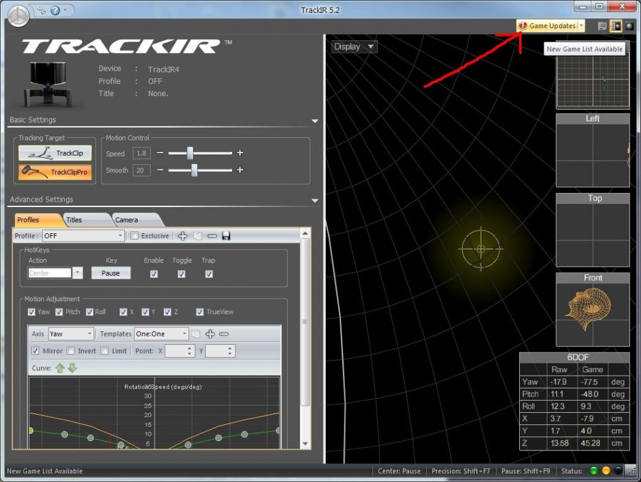Select the TrackClip tracking target
Viewport: 641px width, 482px height.
click(54, 153)
